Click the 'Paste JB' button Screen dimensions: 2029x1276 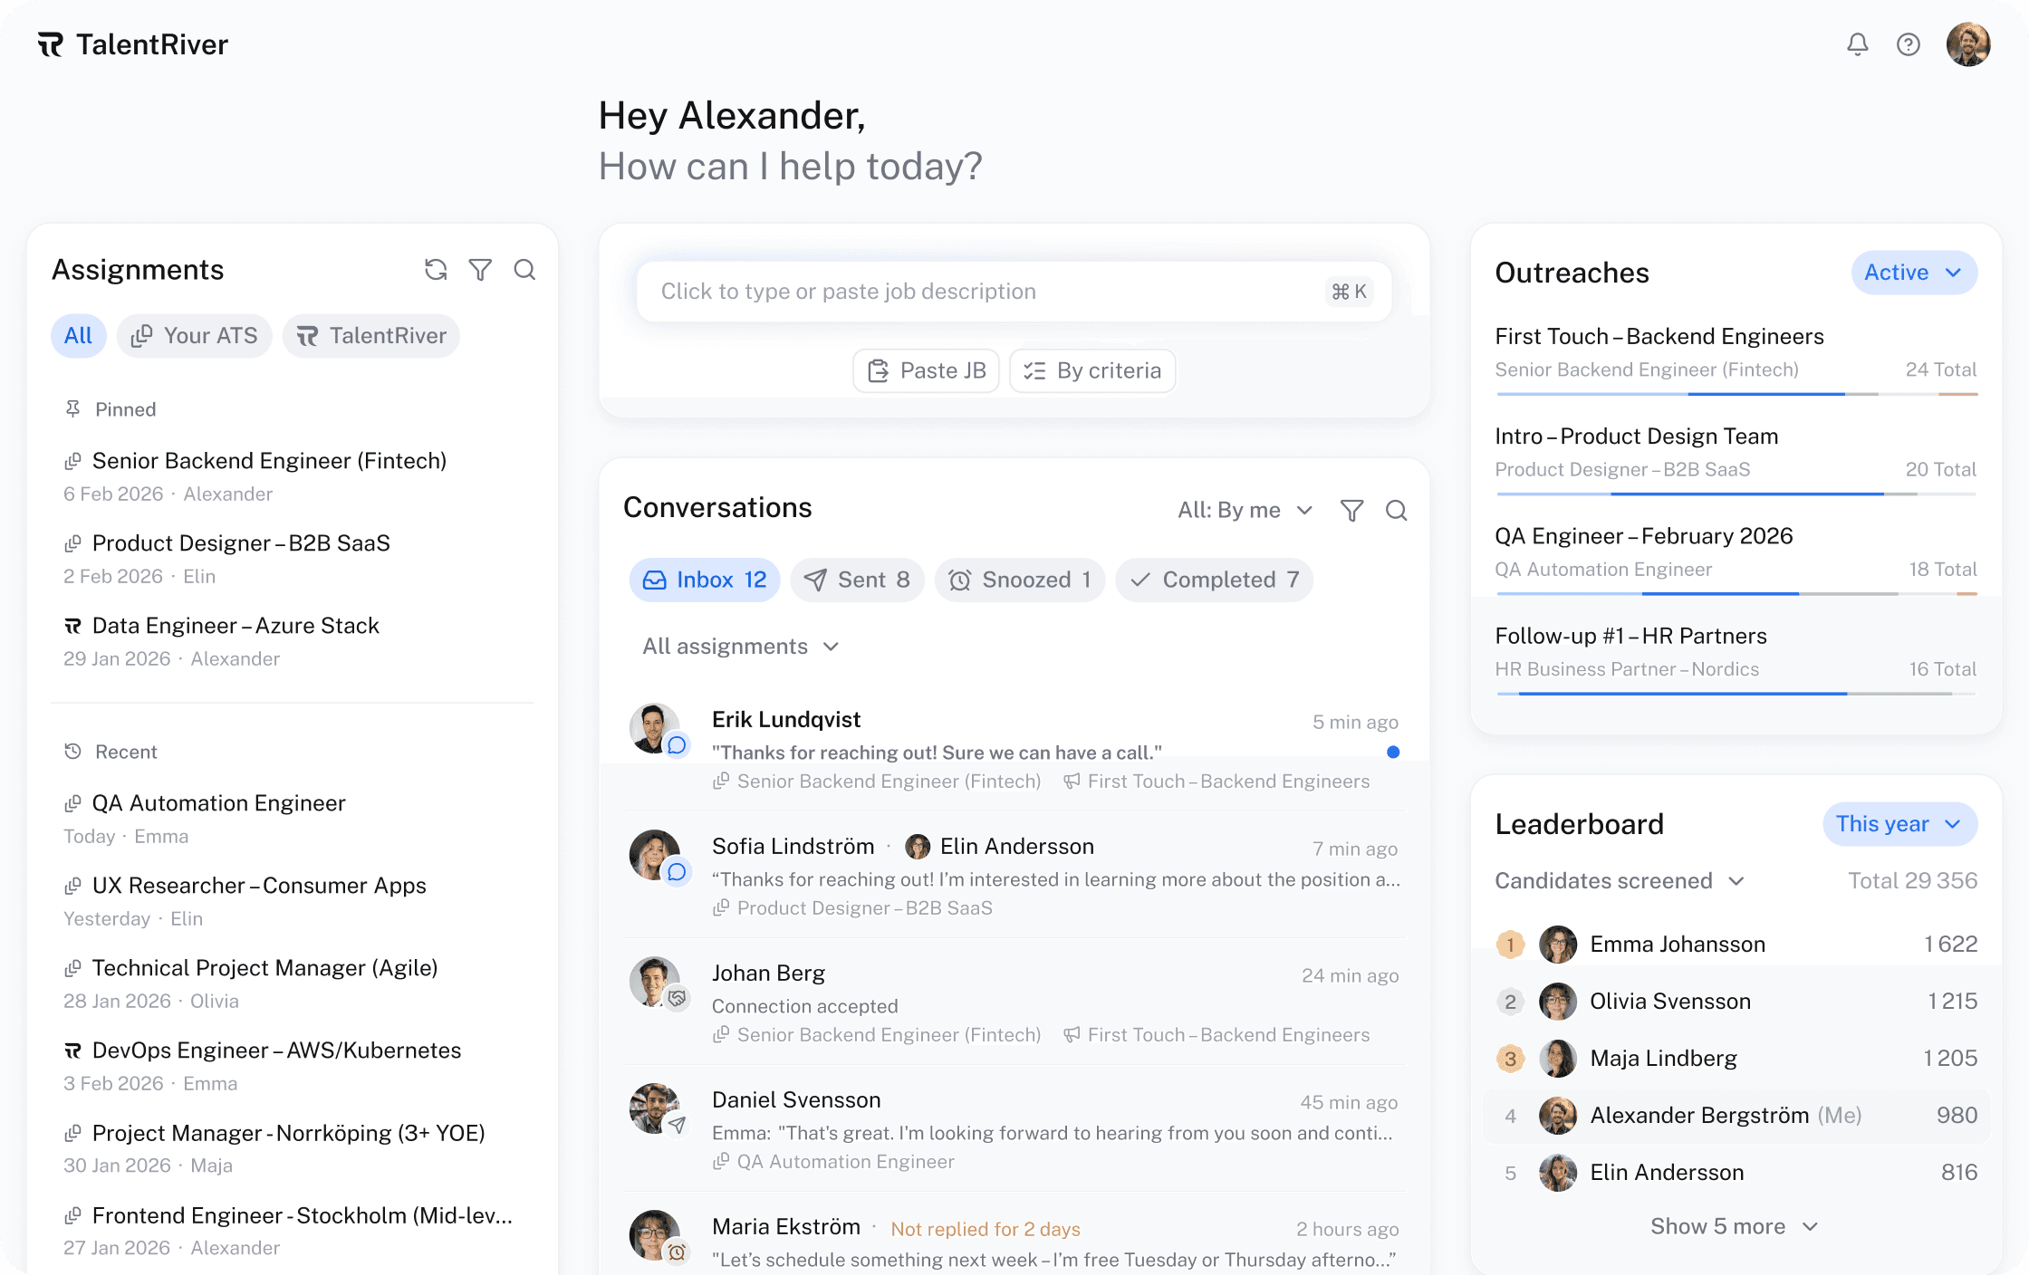point(925,370)
